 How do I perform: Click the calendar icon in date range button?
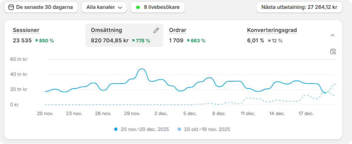[11, 7]
